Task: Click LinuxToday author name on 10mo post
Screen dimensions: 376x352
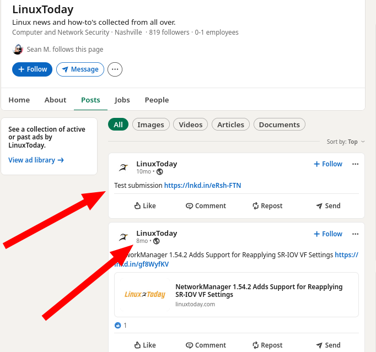Action: tap(157, 164)
